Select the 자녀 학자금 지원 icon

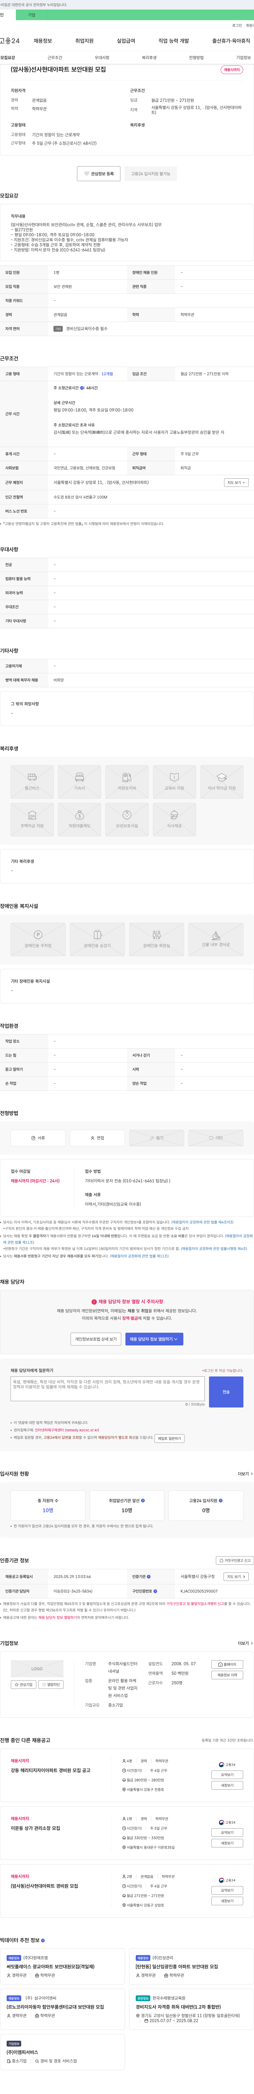pyautogui.click(x=221, y=781)
